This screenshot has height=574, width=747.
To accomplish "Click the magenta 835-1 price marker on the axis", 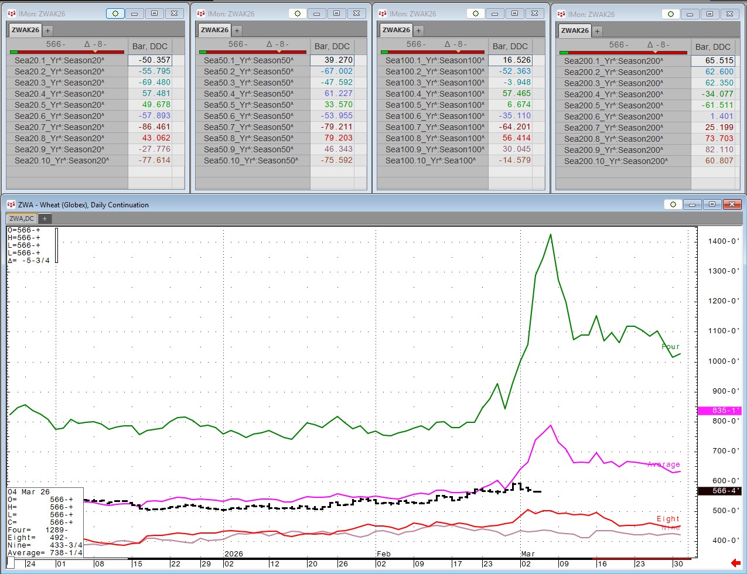I will [x=726, y=411].
